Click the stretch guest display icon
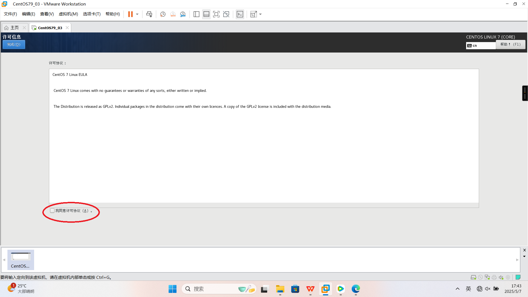 tap(254, 14)
